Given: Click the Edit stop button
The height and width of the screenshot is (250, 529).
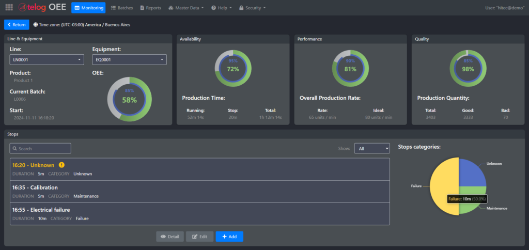Looking at the screenshot, I should (x=199, y=236).
